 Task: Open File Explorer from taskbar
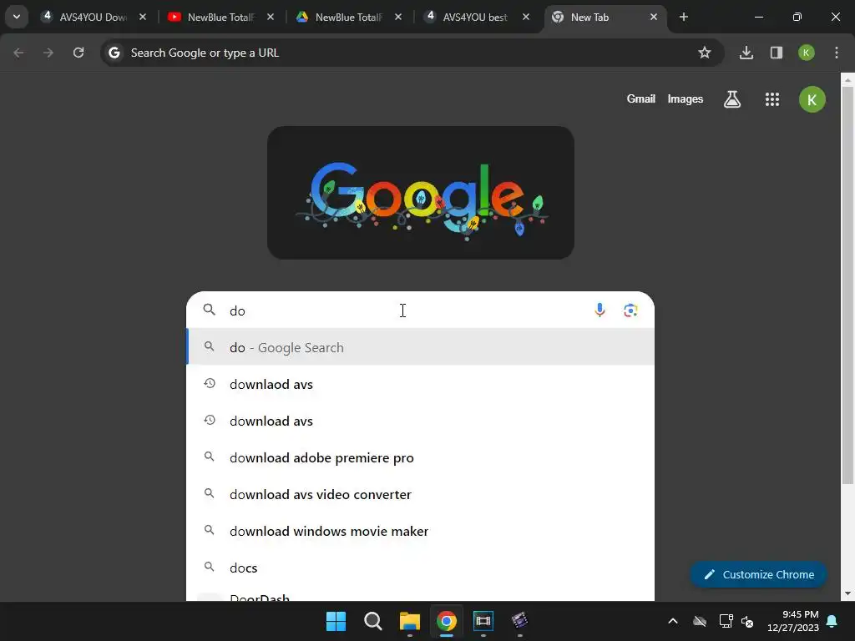click(x=409, y=621)
